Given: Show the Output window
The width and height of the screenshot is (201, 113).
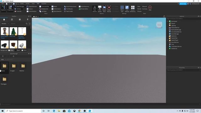Looking at the screenshot, I should point(30,9).
